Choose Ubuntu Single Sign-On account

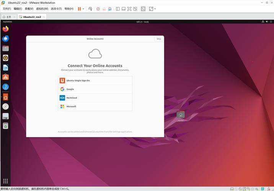[x=95, y=81]
